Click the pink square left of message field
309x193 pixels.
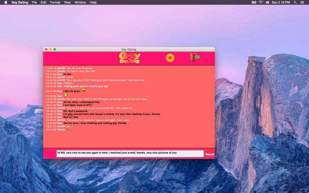point(49,154)
